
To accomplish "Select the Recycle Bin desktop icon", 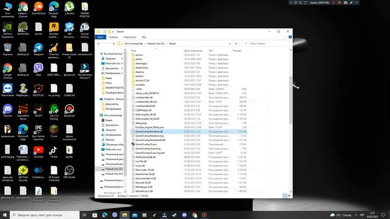I will pos(7,49).
